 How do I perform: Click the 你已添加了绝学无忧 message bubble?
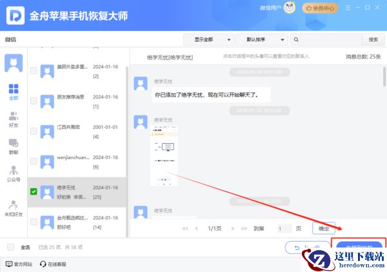tap(212, 95)
